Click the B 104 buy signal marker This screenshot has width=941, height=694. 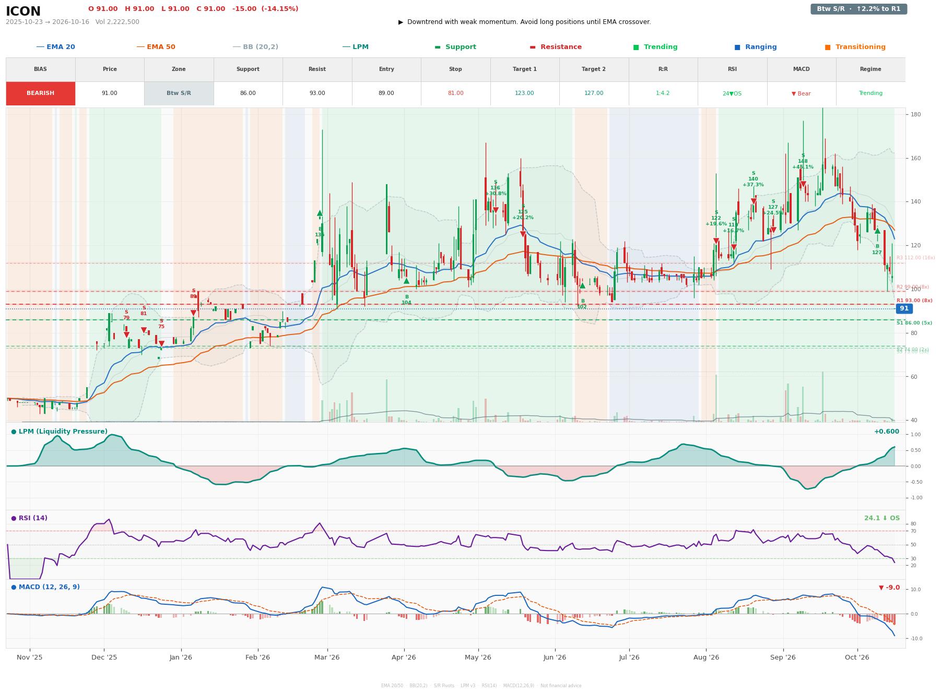406,281
